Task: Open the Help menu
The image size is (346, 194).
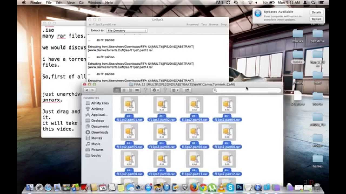Action: 109,3
